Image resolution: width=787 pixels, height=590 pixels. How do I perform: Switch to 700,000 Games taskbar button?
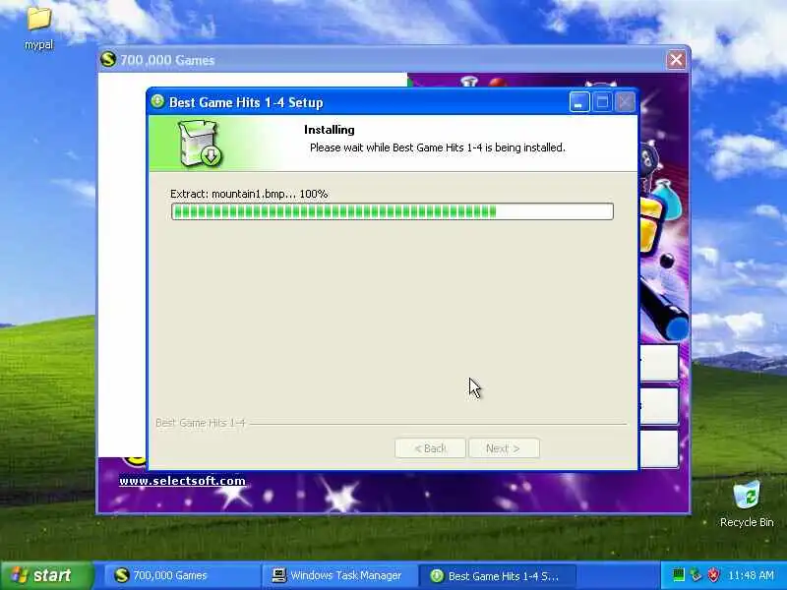pos(181,575)
